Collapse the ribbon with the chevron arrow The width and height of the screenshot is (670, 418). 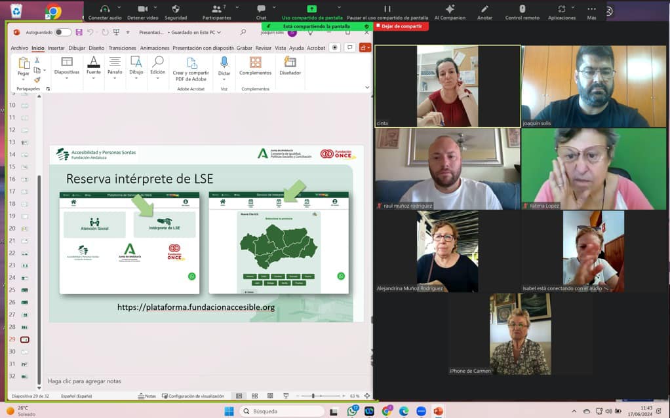(367, 87)
